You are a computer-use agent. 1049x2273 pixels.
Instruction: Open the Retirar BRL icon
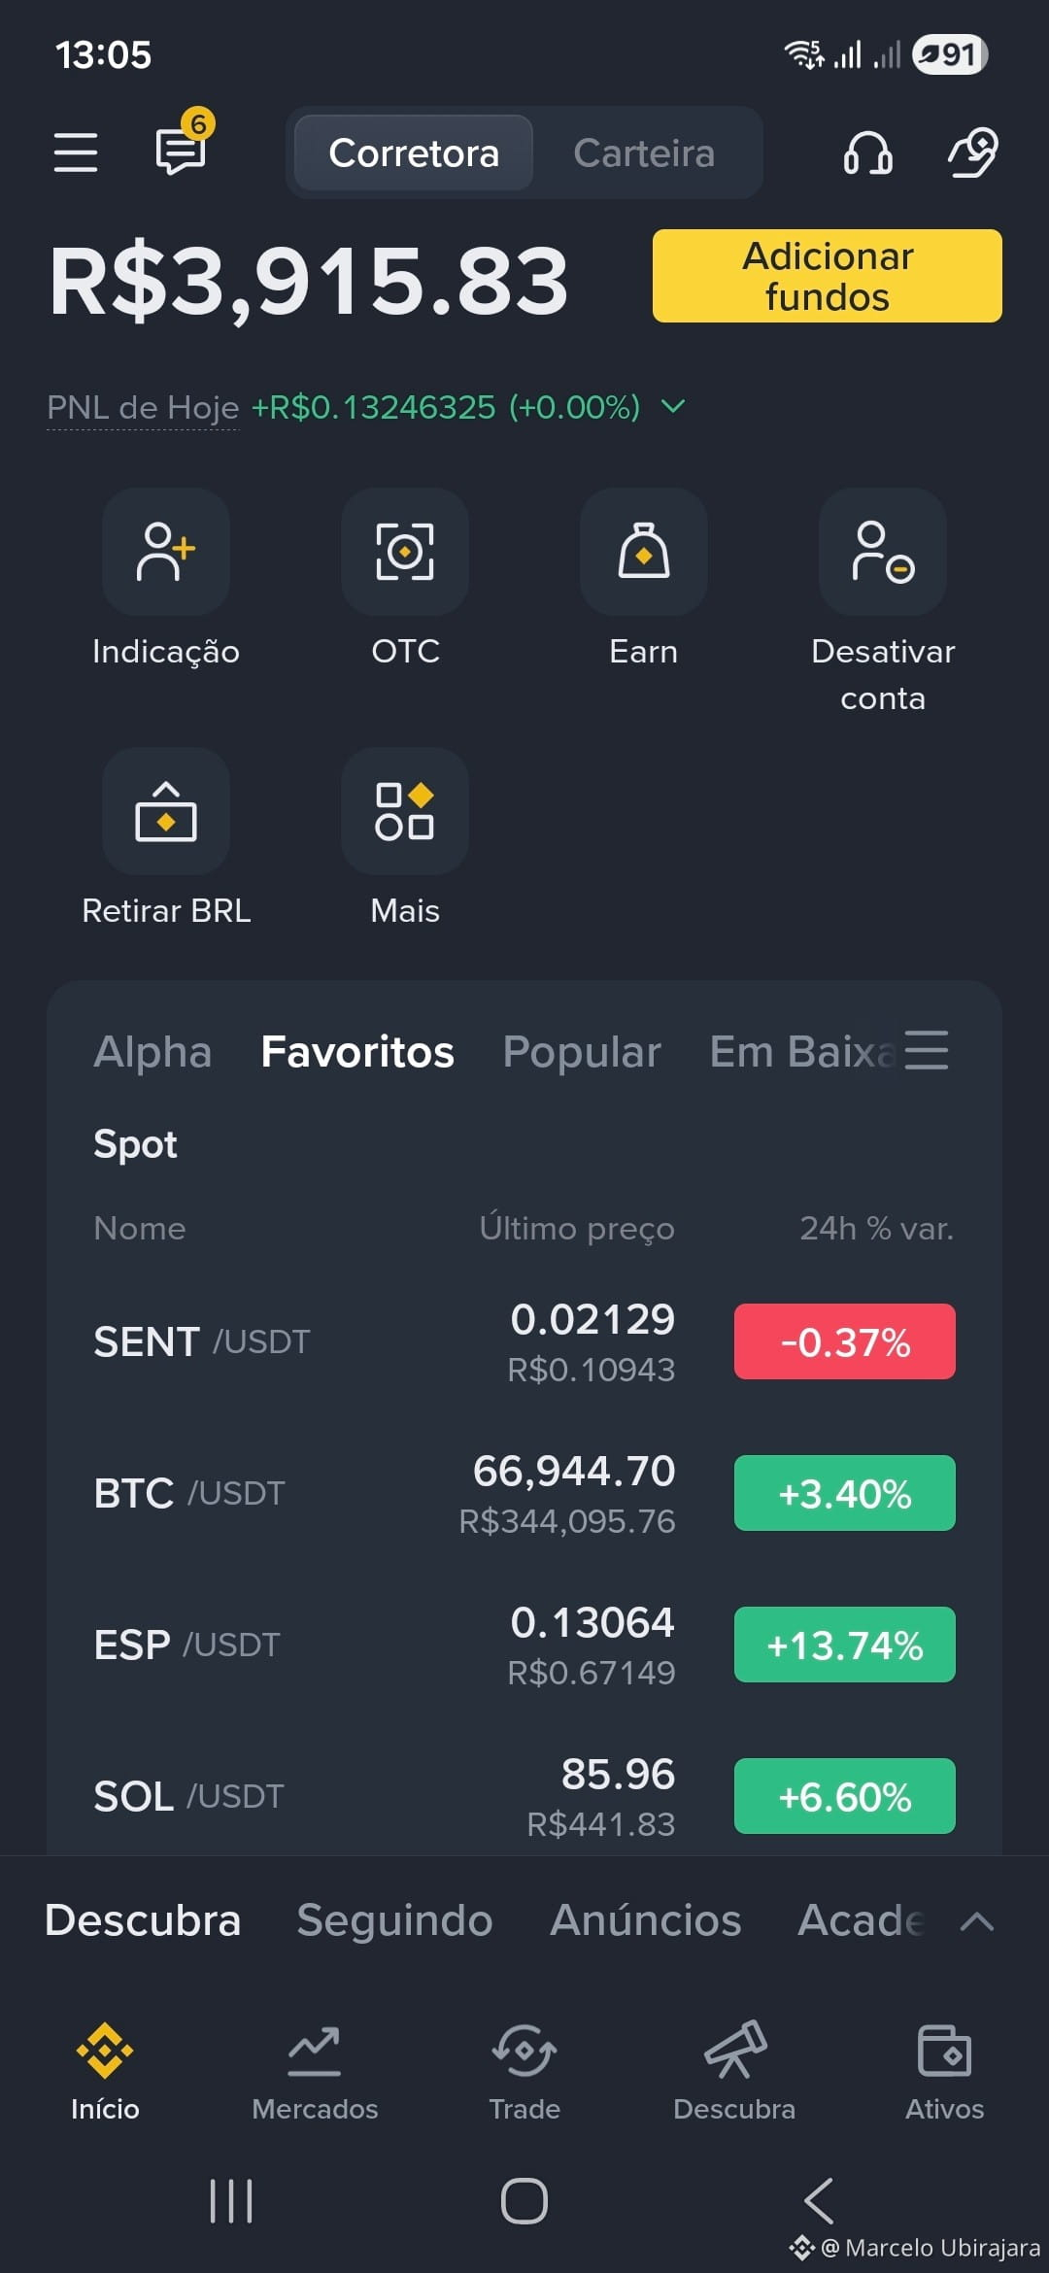tap(166, 811)
